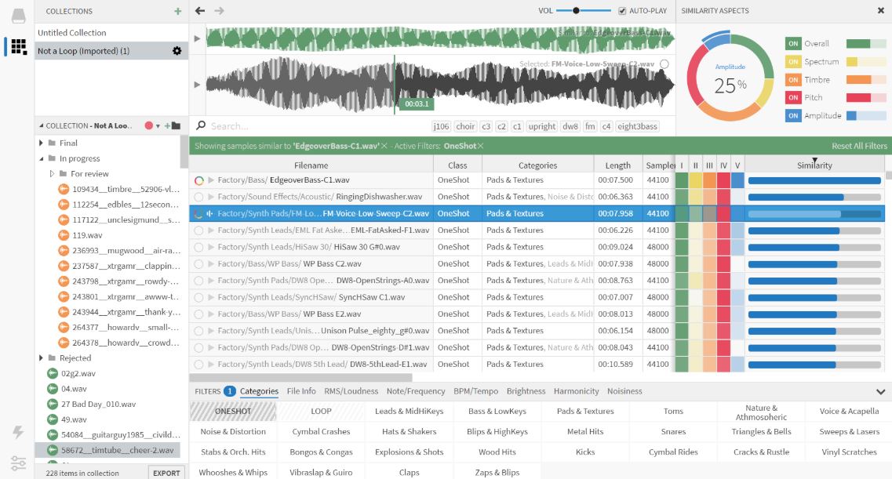Adjust the VOL slider handle
The width and height of the screenshot is (892, 479).
click(576, 11)
